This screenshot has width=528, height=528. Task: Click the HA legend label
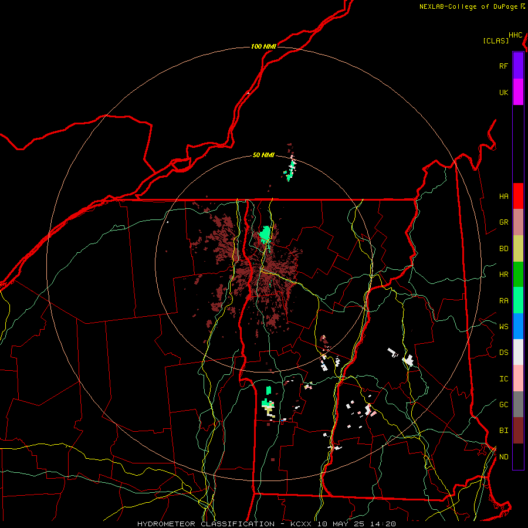(x=503, y=197)
